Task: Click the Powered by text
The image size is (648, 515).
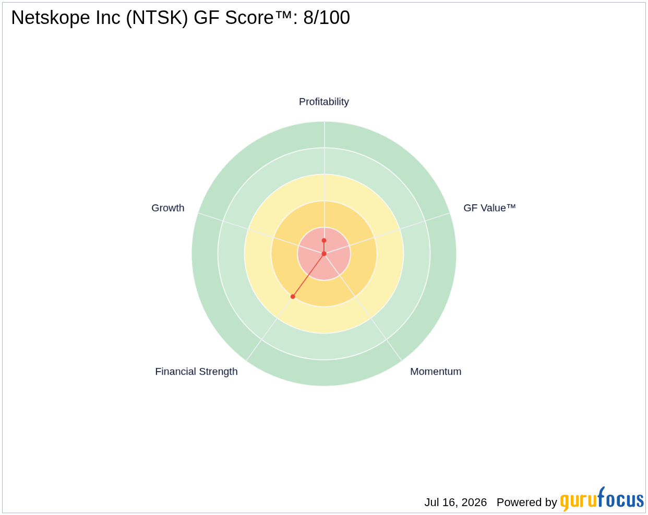Action: point(527,502)
